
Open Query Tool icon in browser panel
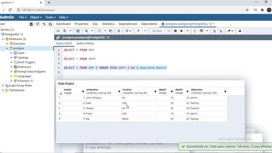click(31, 24)
